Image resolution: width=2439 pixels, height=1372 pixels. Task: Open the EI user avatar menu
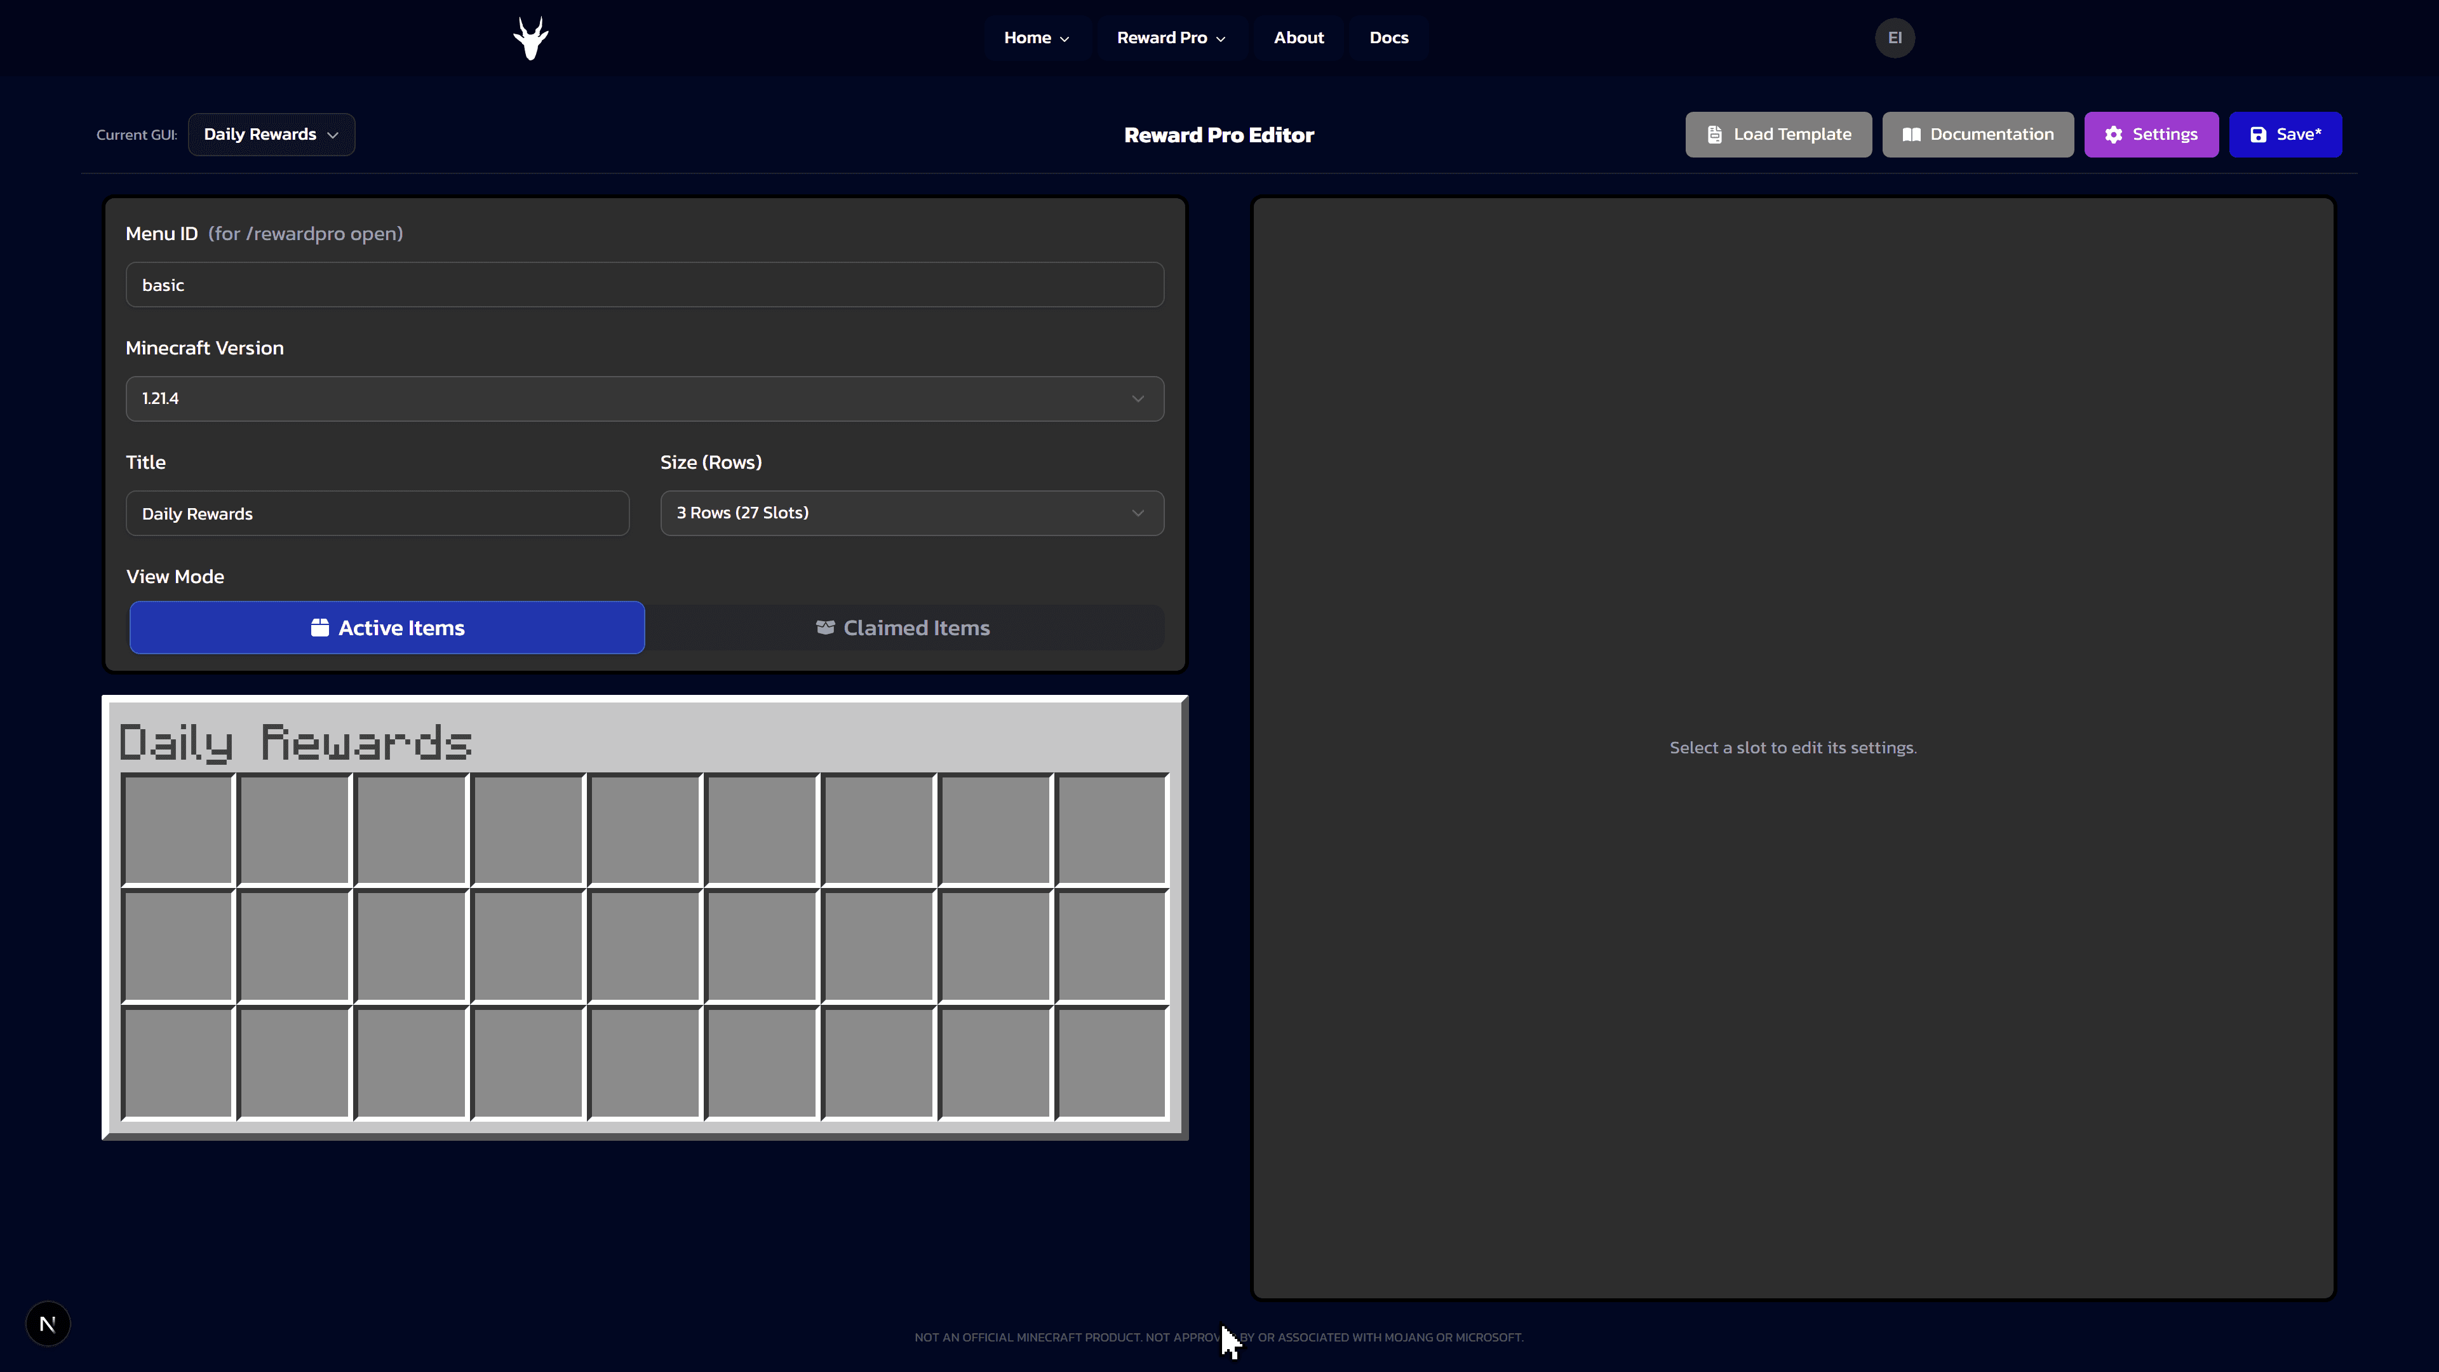(x=1895, y=38)
